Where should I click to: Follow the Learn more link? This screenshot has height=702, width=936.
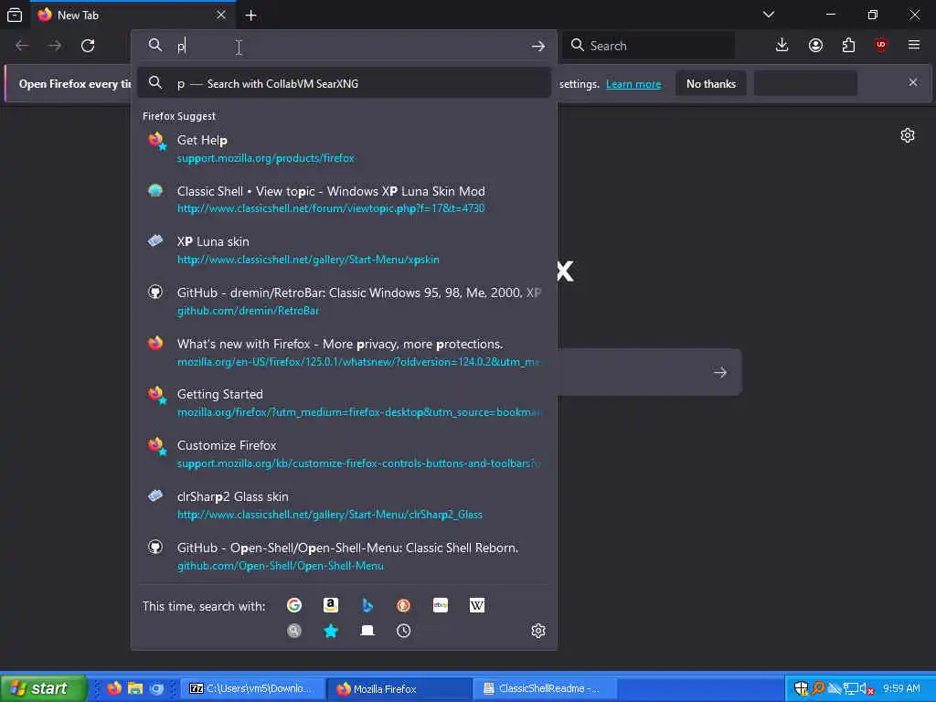pos(633,84)
